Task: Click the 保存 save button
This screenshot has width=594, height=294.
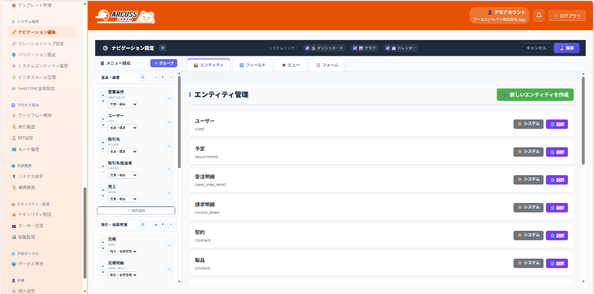Action: [x=566, y=48]
